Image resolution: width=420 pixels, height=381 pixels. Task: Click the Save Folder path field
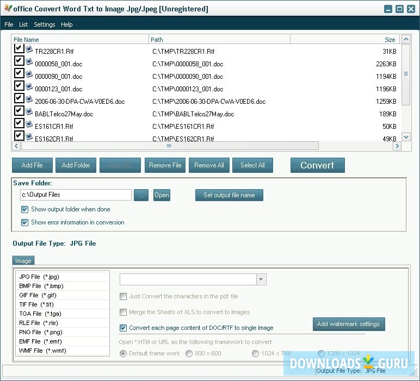(76, 195)
